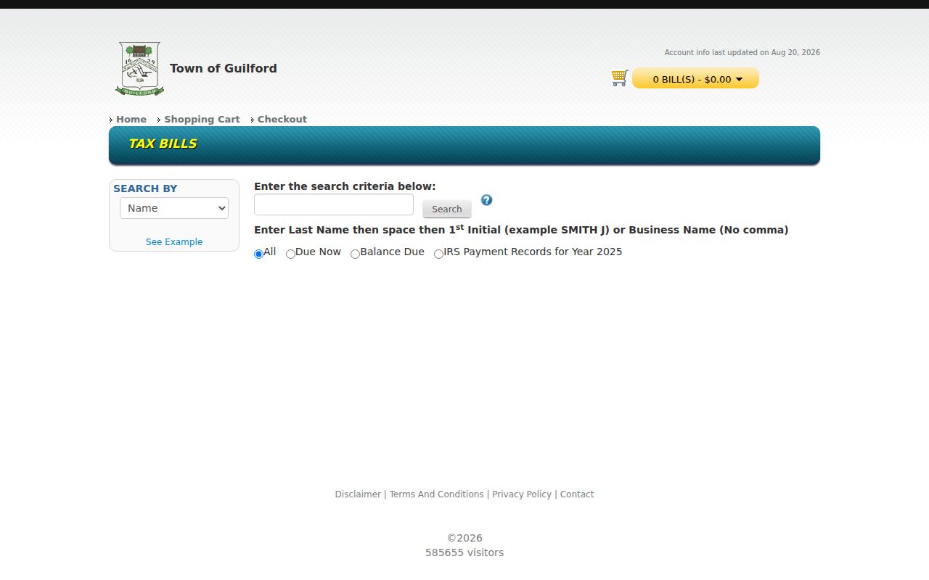Open the Contact footer link
Image resolution: width=929 pixels, height=580 pixels.
tap(577, 494)
